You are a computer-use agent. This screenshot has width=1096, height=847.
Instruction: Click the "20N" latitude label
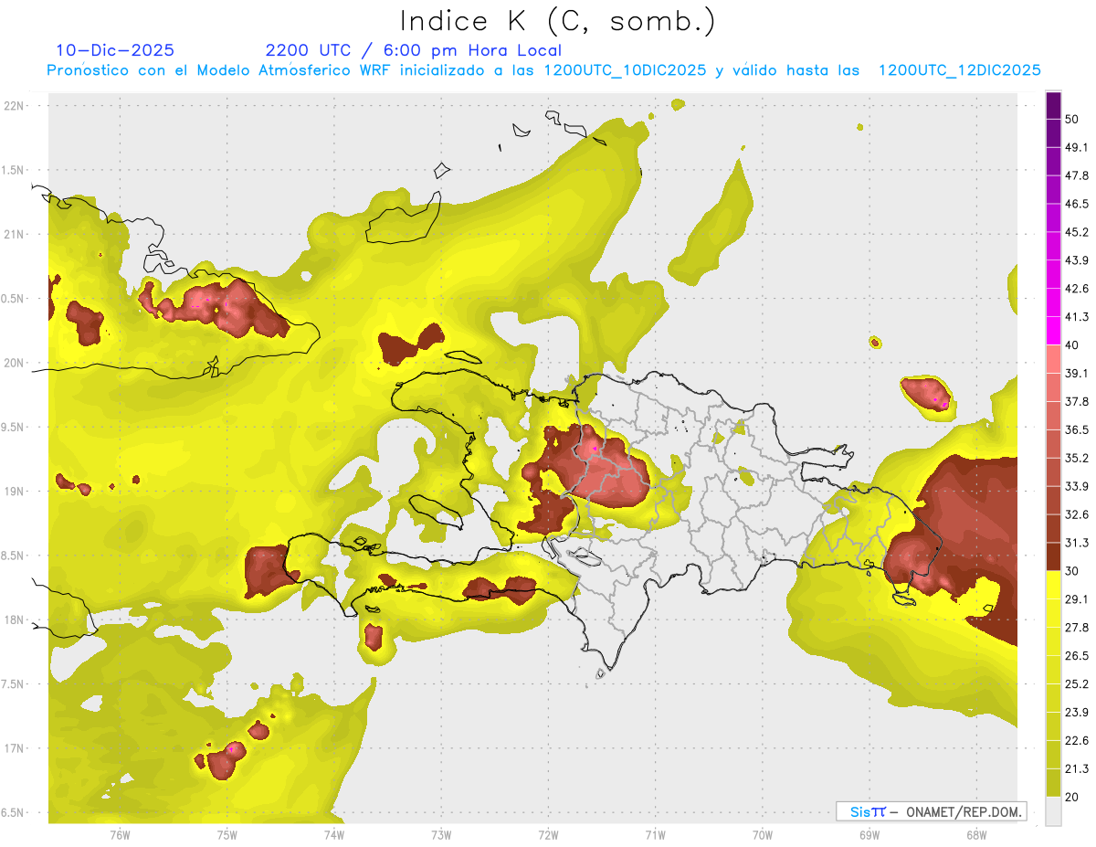[15, 363]
